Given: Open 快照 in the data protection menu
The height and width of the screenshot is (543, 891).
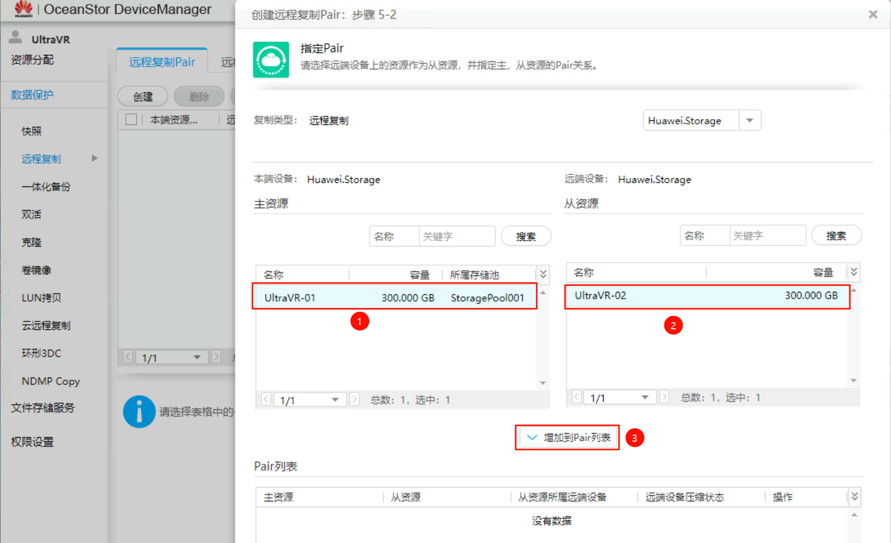Looking at the screenshot, I should click(x=31, y=131).
